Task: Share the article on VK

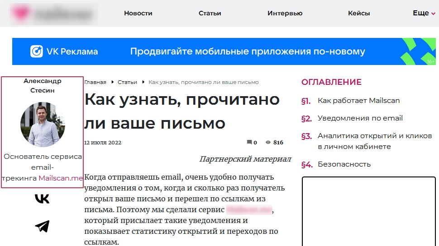Action: (42, 199)
